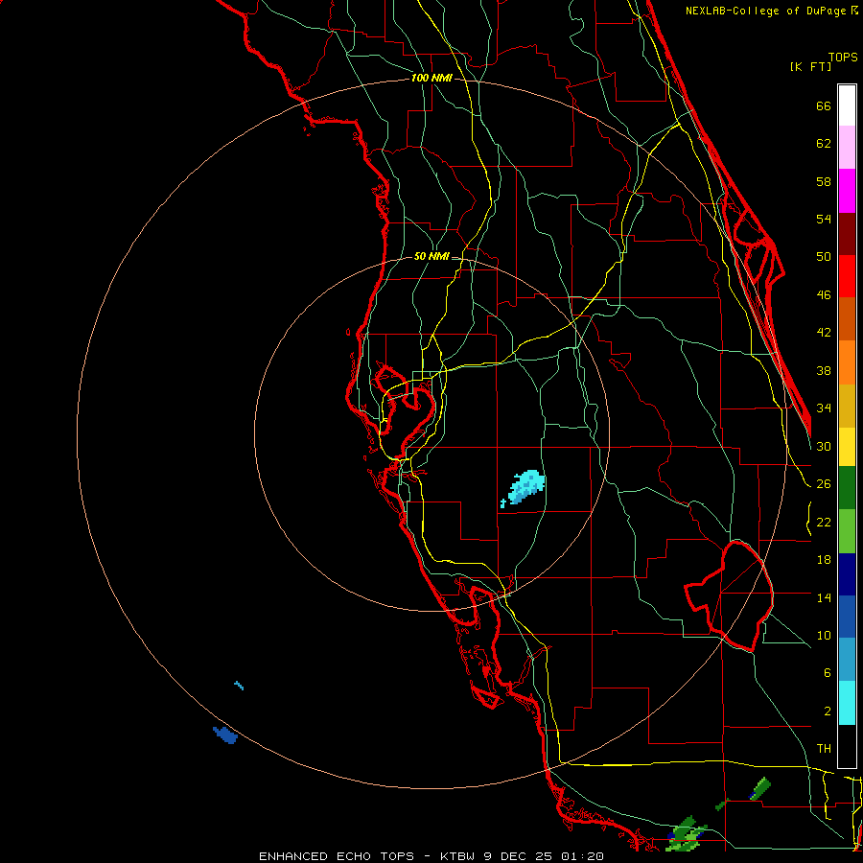
Task: Click the legend value 22
Action: point(824,522)
